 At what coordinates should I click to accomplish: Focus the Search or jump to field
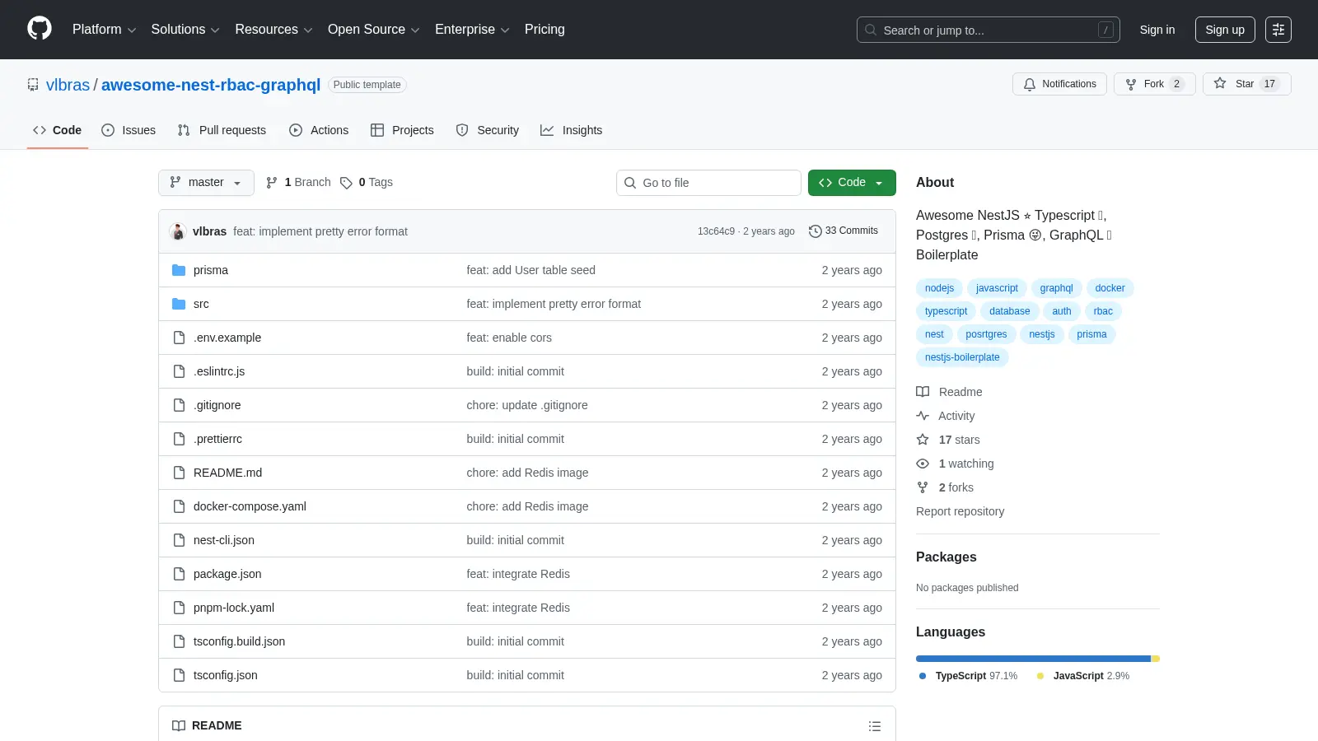point(988,30)
